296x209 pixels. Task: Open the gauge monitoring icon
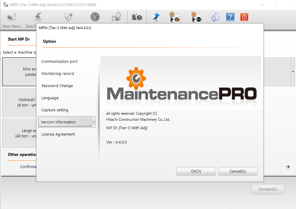tap(95, 17)
